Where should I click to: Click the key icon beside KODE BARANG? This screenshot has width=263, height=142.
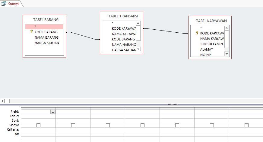tap(31, 32)
